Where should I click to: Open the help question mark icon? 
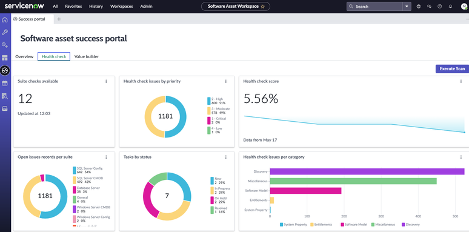pos(440,6)
